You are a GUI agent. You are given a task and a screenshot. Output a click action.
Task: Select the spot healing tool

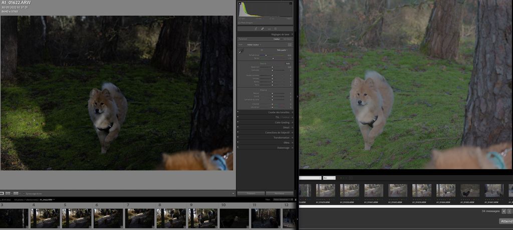point(263,29)
